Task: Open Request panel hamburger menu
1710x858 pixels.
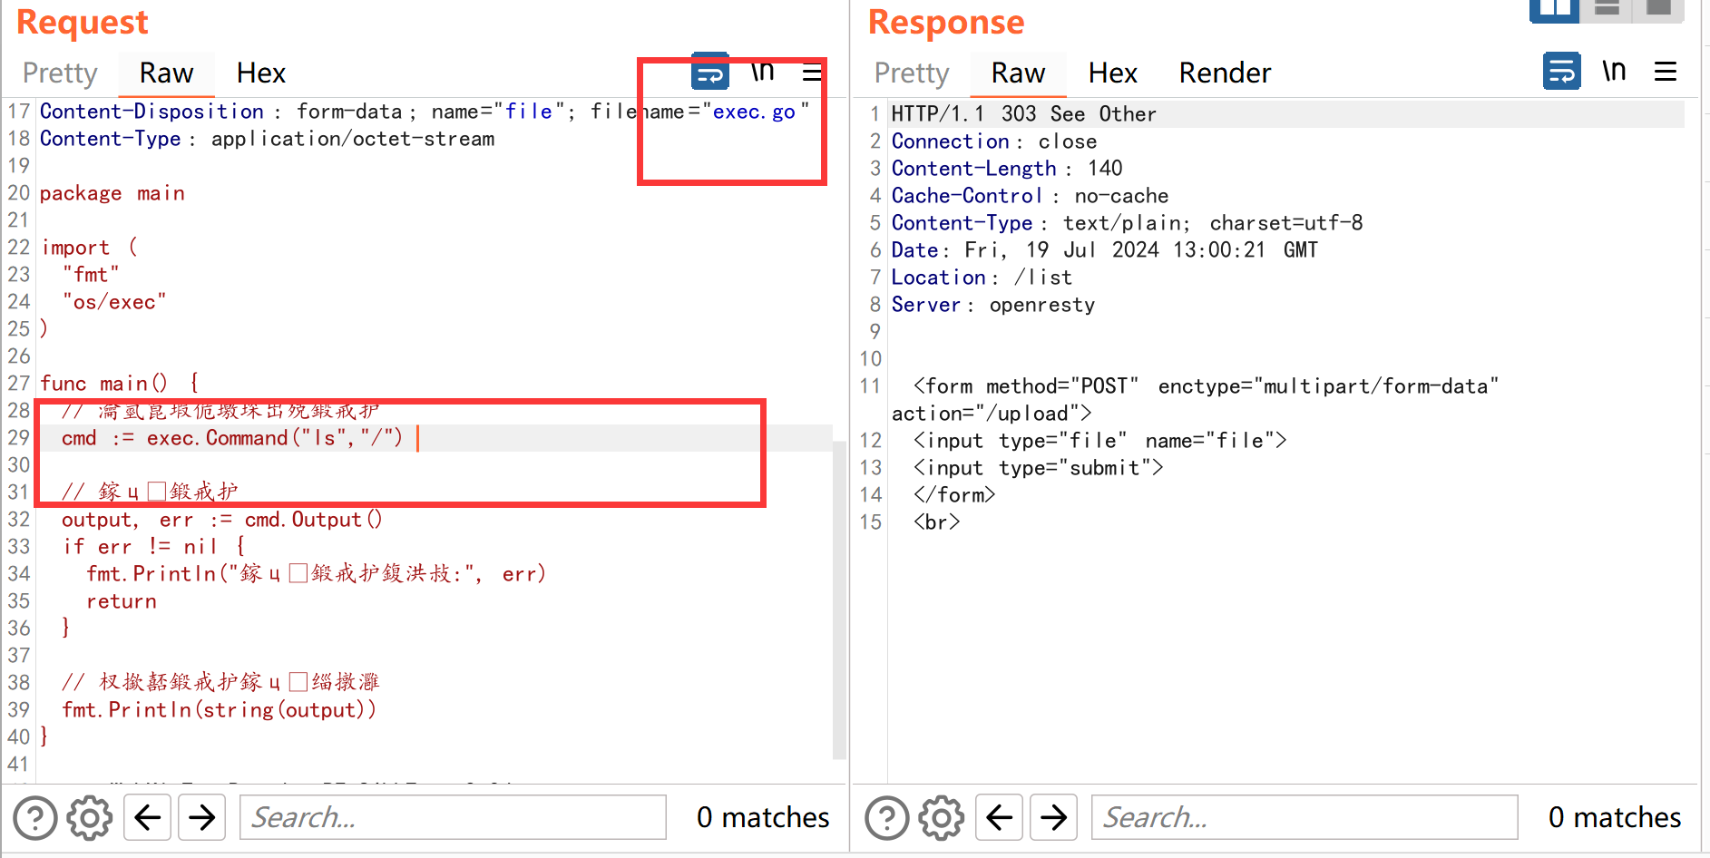Action: (813, 72)
